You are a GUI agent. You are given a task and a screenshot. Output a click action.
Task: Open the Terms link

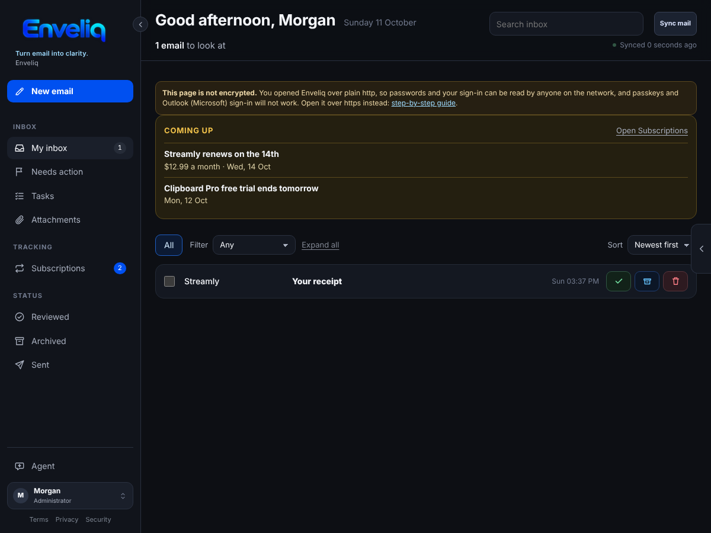click(39, 519)
